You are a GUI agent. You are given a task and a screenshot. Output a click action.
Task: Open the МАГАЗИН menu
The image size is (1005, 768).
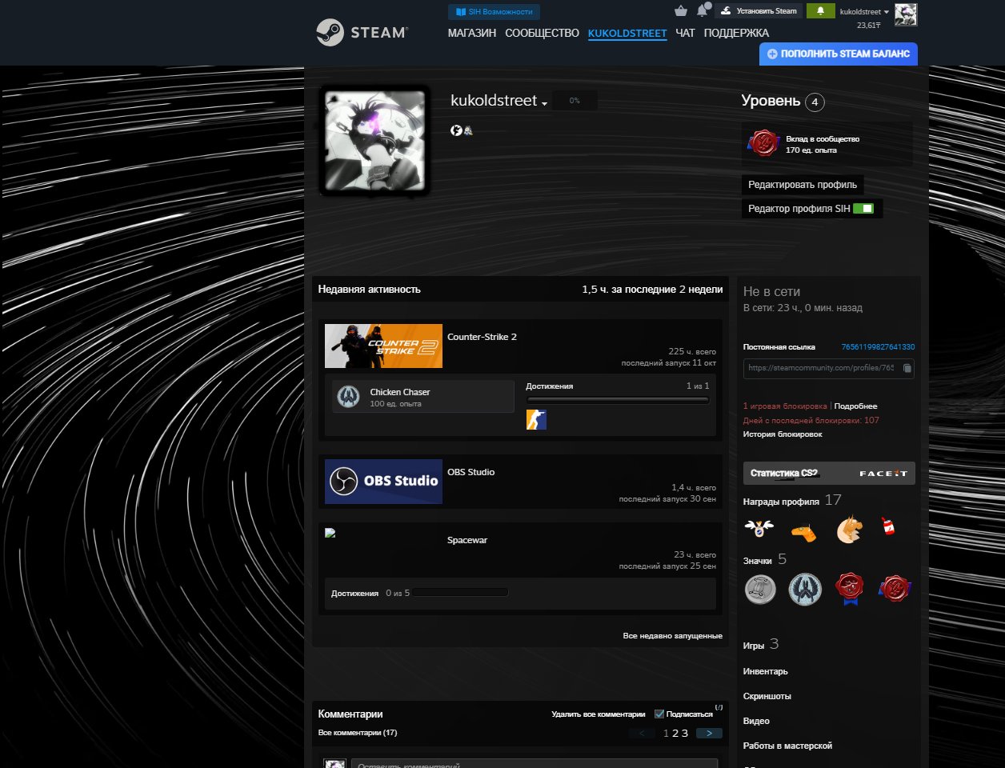tap(471, 33)
